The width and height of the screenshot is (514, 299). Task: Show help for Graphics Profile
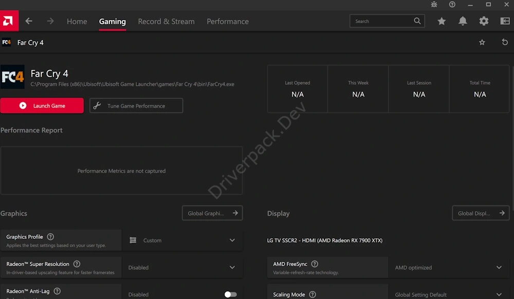click(50, 237)
